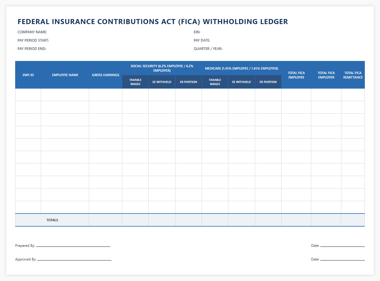Click TAXABLE WAGES under Social Security

coord(135,82)
